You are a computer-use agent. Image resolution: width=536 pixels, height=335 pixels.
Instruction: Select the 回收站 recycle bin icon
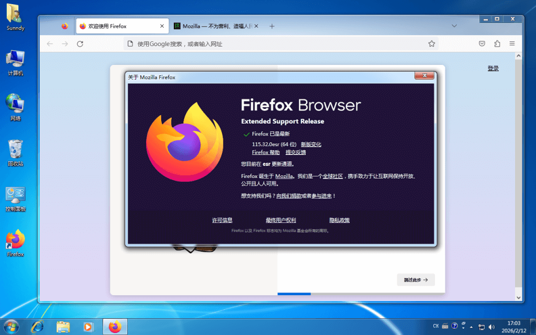click(15, 153)
